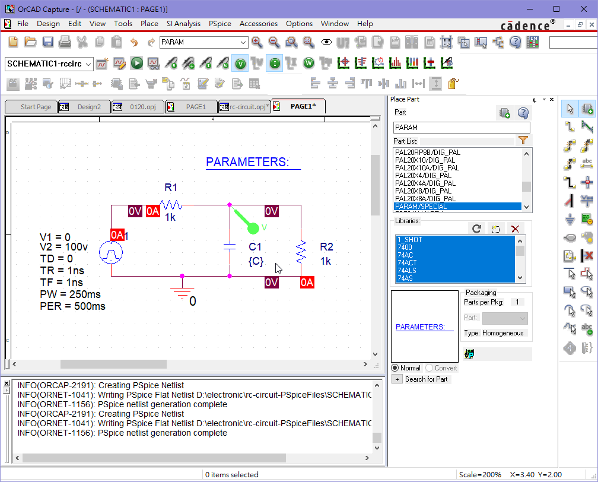
Task: Select the Normal radio button
Action: coord(395,368)
